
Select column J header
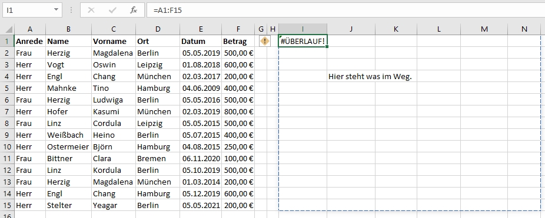tap(351, 29)
